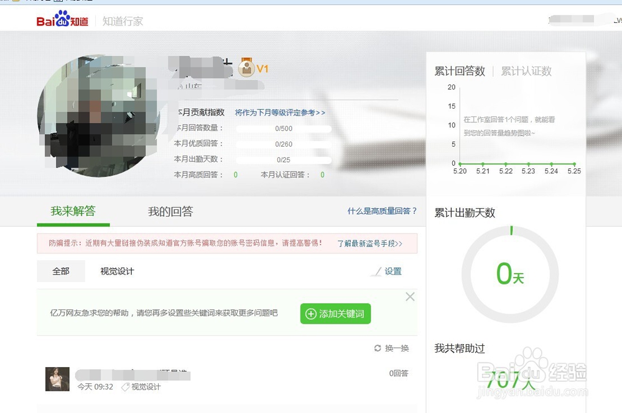Select the 全部 filter tab

point(60,271)
